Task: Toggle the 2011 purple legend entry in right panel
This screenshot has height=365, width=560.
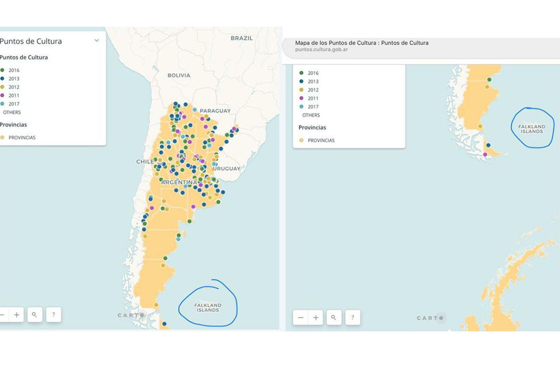Action: point(312,98)
